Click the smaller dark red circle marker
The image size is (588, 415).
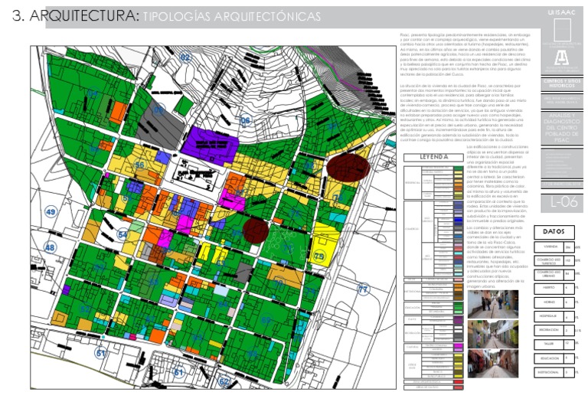click(x=255, y=229)
